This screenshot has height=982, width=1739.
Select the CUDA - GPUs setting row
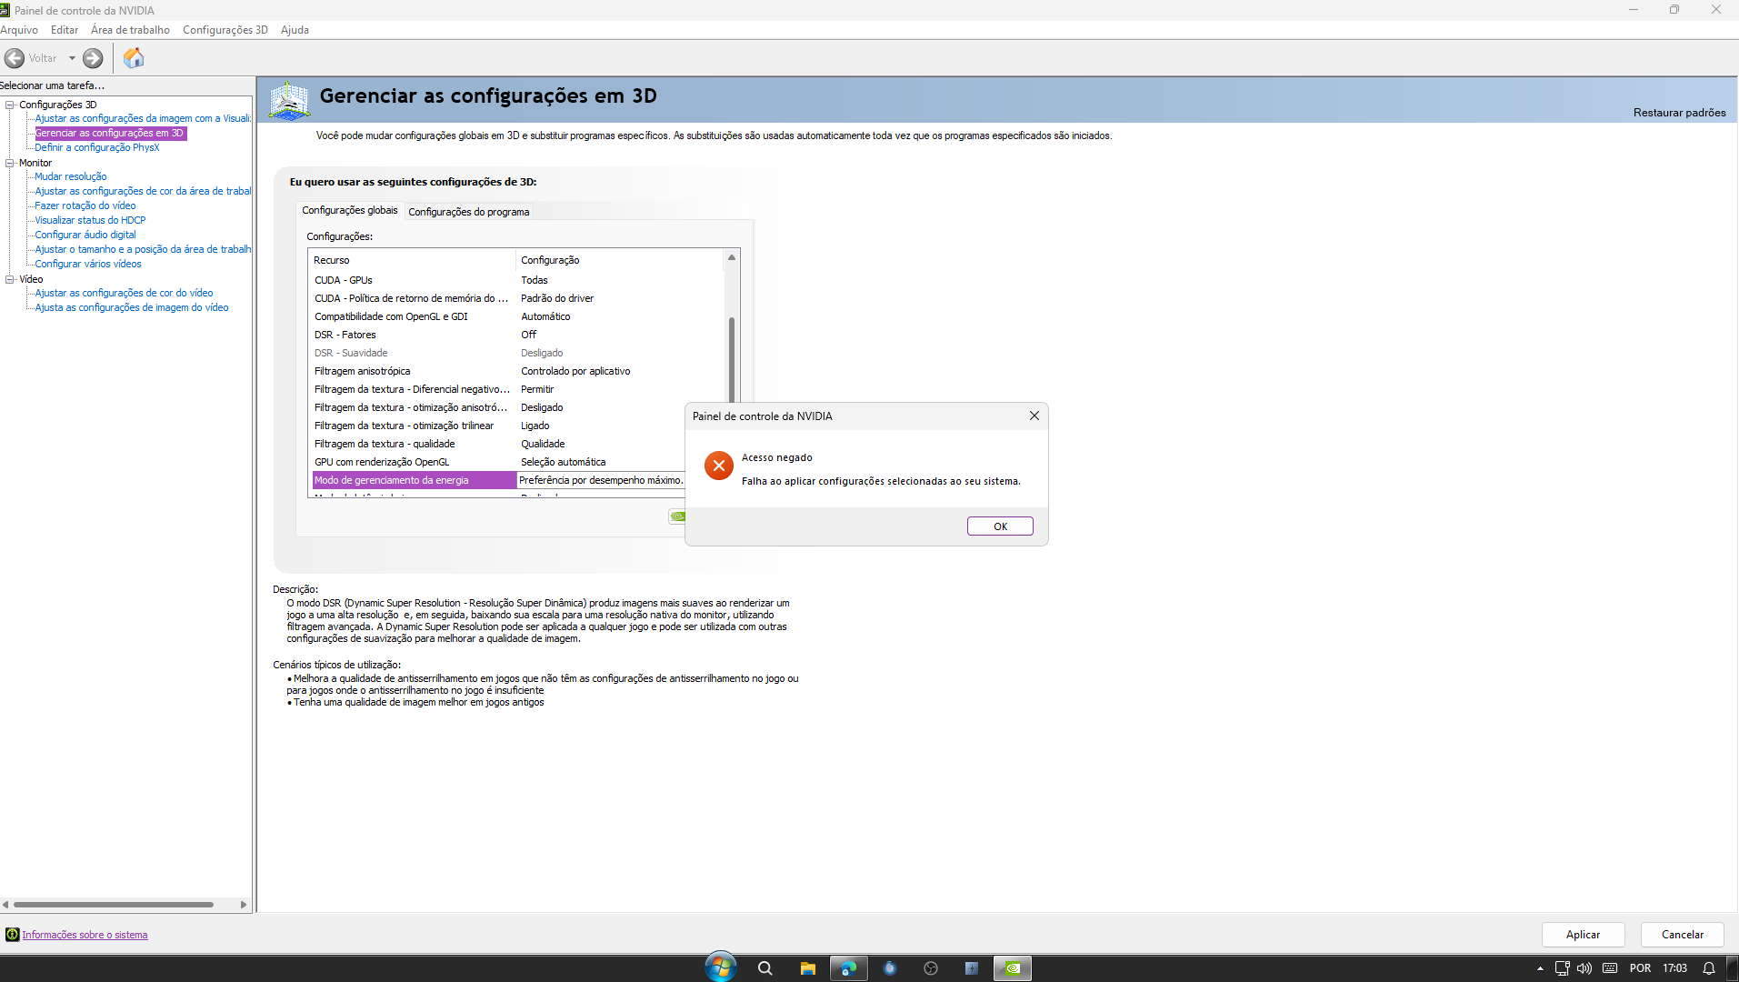click(518, 280)
